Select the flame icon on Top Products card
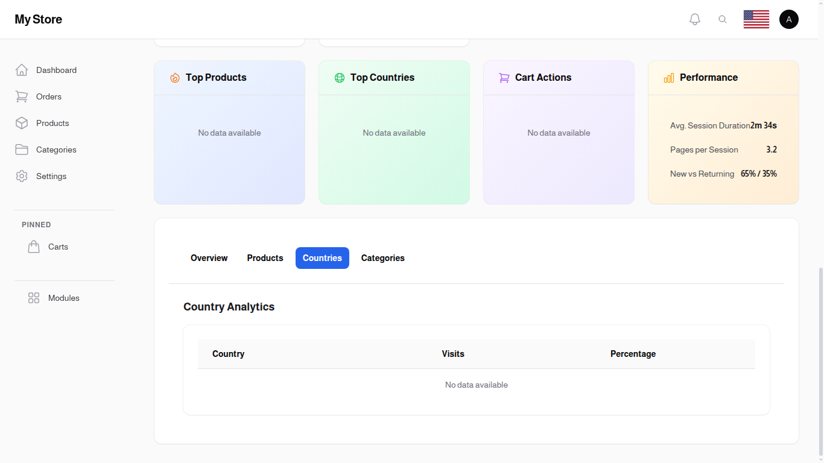This screenshot has width=824, height=463. click(174, 78)
